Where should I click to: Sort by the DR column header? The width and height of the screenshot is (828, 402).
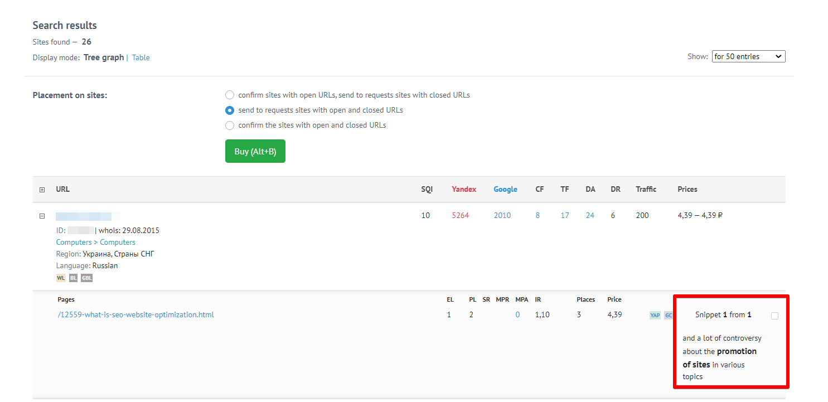pos(616,189)
